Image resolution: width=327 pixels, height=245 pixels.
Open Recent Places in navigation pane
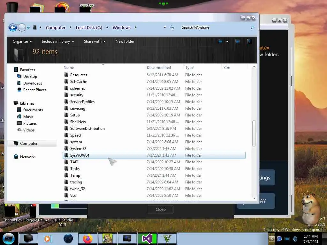pos(34,90)
